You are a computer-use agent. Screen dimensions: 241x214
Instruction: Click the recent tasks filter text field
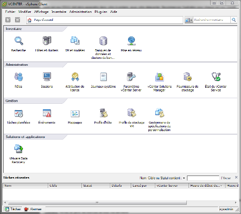[x=203, y=178]
